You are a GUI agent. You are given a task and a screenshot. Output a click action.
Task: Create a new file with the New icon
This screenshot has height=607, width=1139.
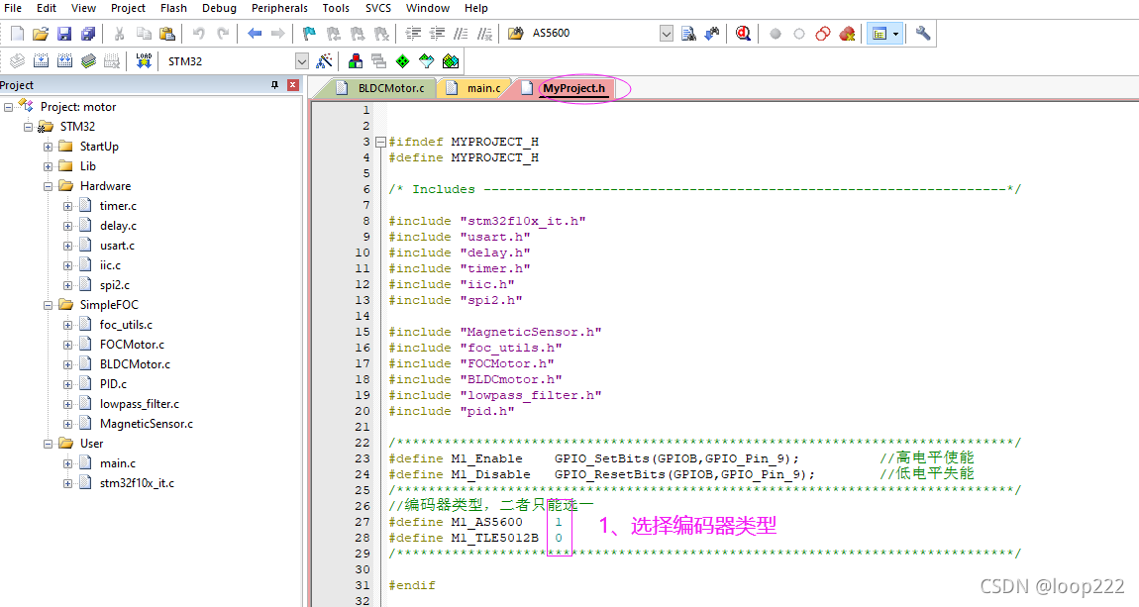tap(18, 34)
